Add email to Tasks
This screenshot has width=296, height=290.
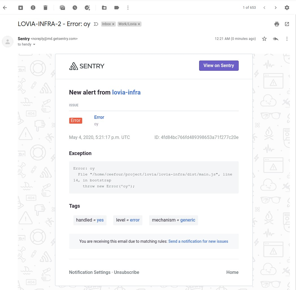point(87,8)
